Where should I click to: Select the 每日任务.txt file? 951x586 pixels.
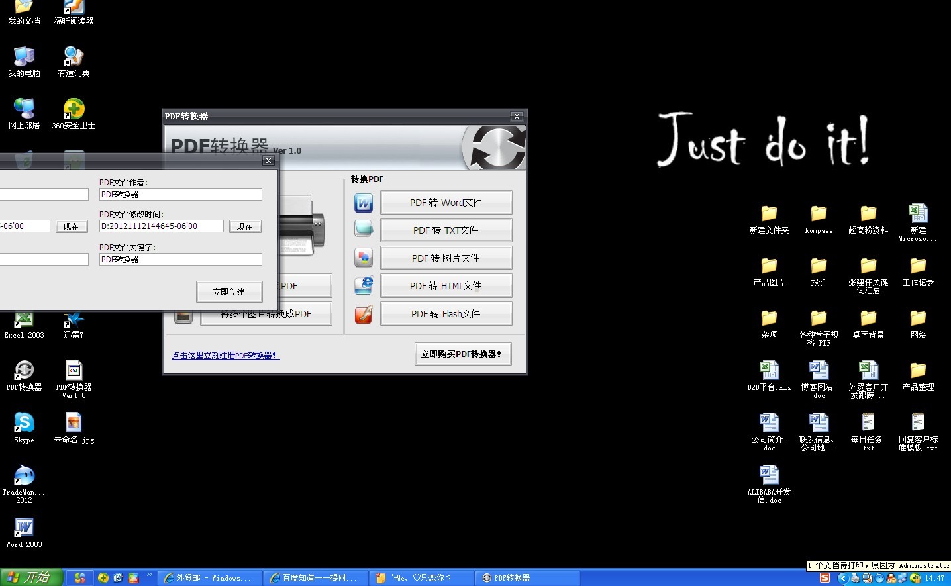868,432
